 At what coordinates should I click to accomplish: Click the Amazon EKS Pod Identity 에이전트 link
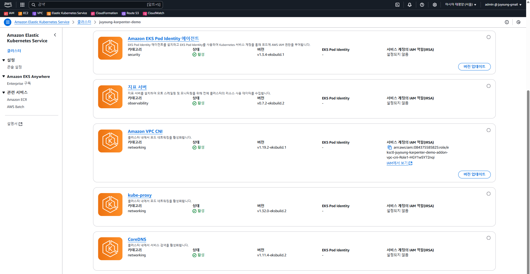(x=164, y=39)
